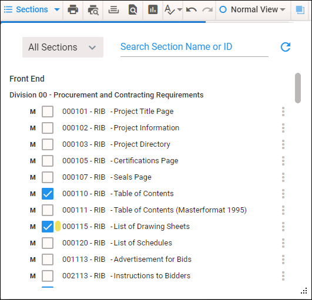Check the 002113 Instructions to Bidders box
Image resolution: width=312 pixels, height=300 pixels.
pyautogui.click(x=48, y=276)
